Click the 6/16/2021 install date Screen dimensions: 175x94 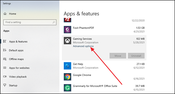[x=139, y=79]
